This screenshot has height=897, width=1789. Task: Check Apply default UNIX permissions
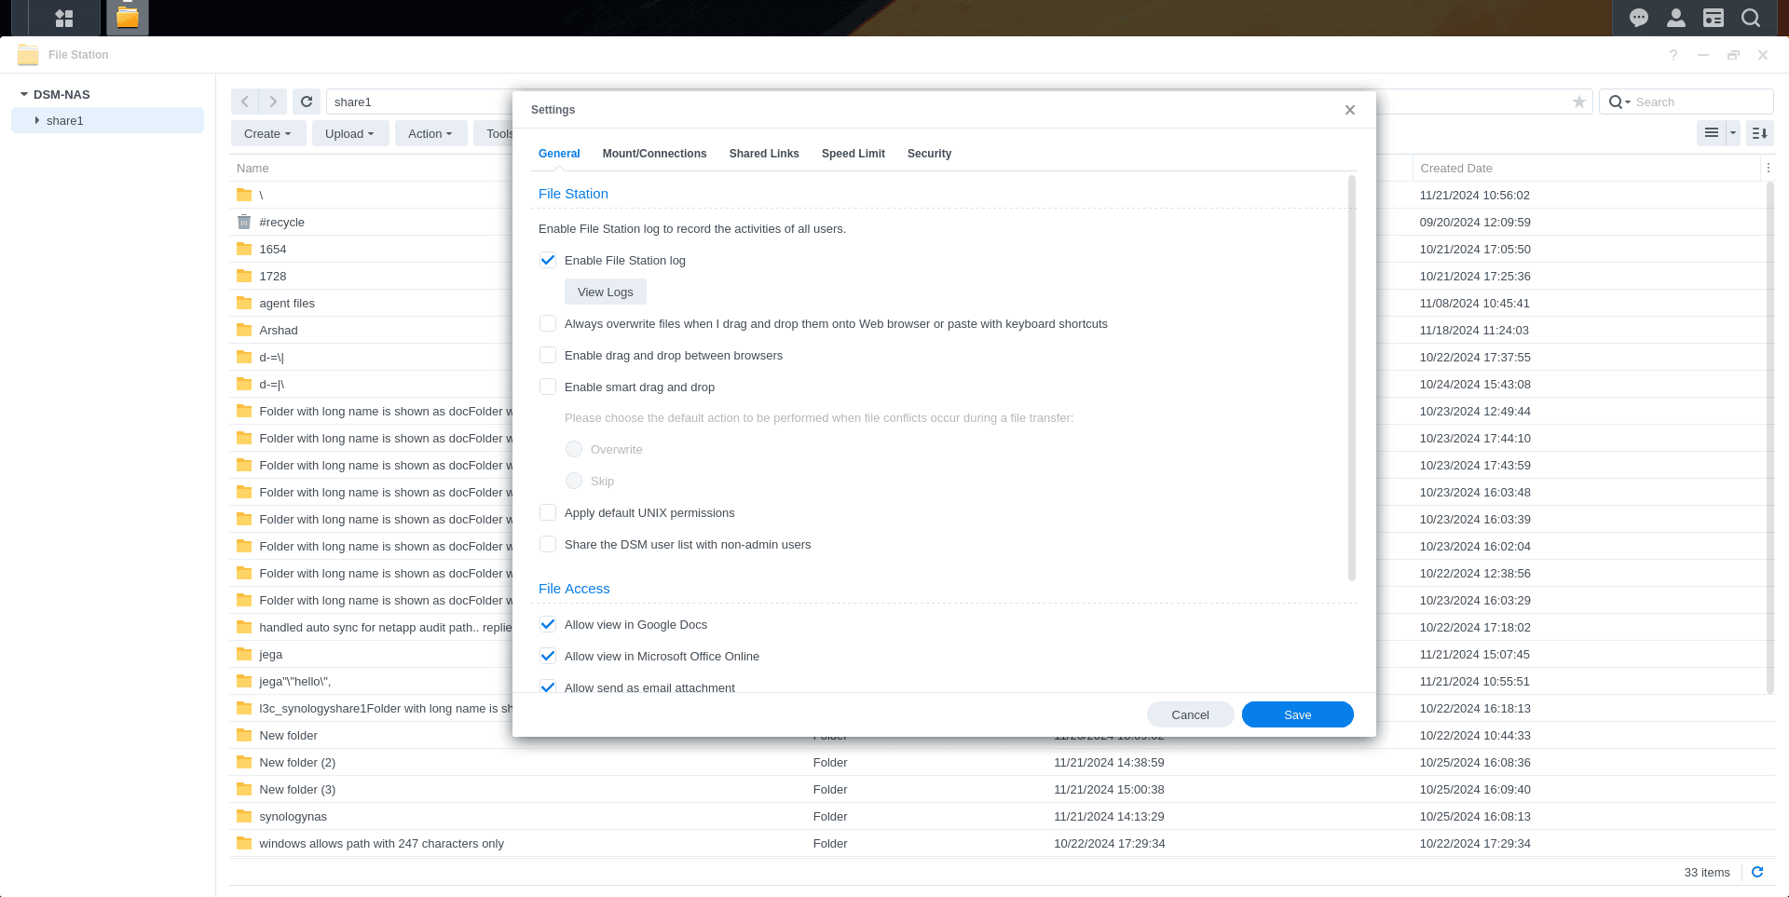tap(547, 512)
